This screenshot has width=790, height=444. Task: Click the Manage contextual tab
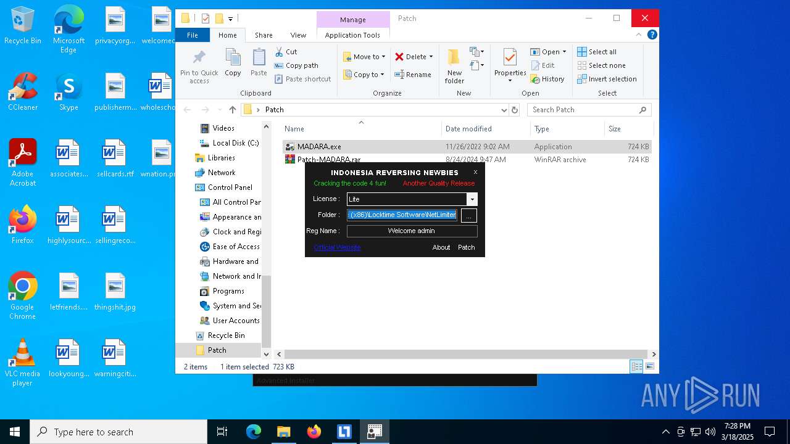353,20
